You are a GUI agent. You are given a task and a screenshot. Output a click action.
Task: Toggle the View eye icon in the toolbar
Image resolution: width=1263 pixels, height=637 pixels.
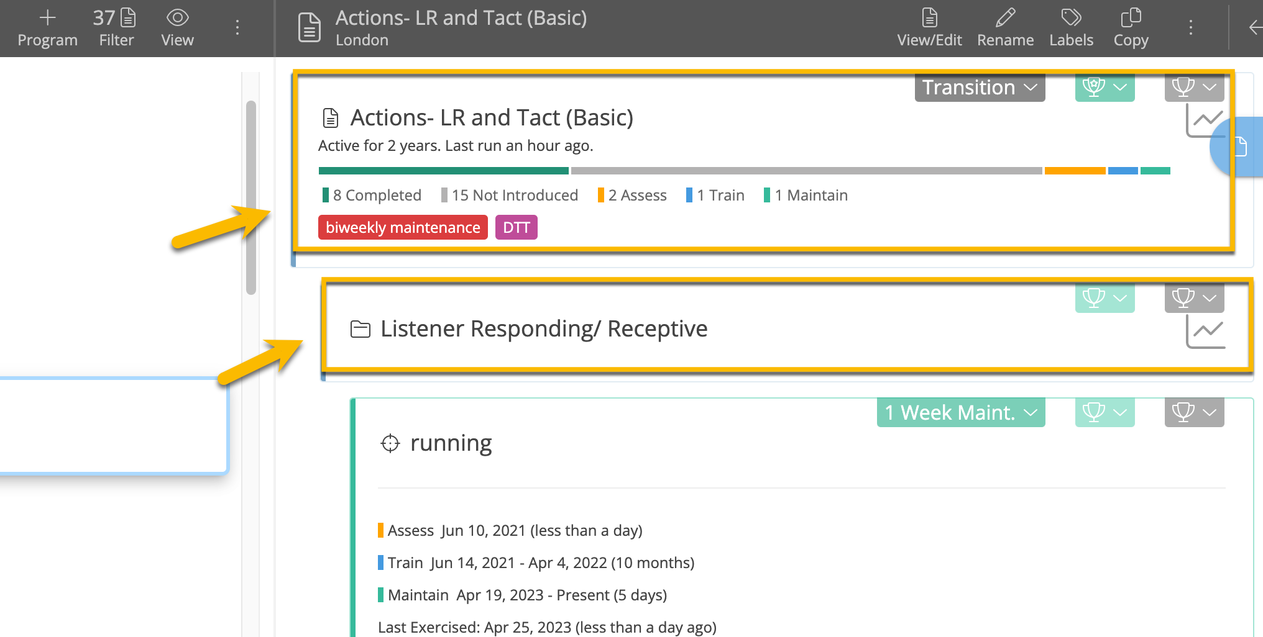[177, 28]
